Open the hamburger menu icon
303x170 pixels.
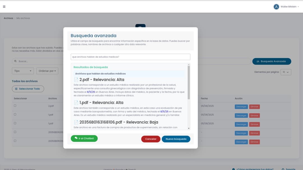pos(4,6)
